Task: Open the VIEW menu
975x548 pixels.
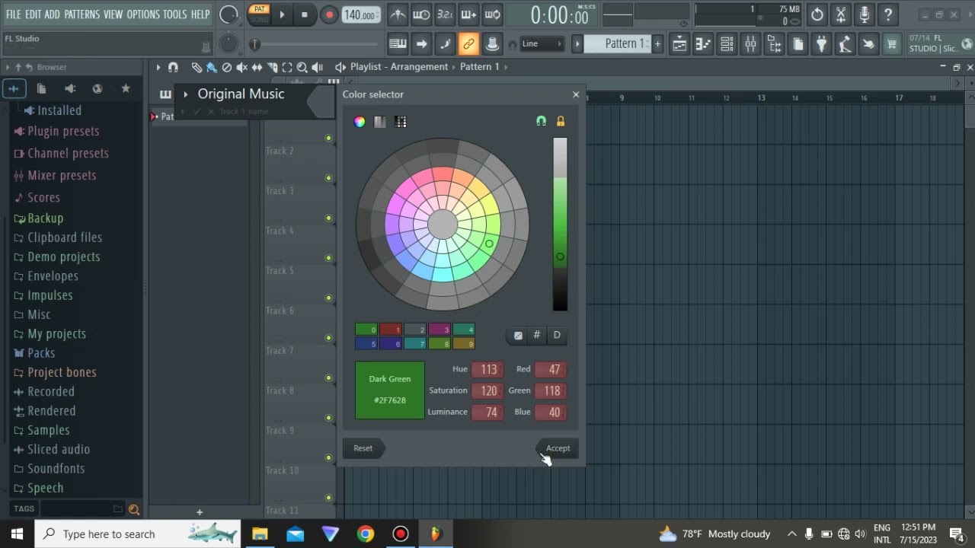Action: 113,14
